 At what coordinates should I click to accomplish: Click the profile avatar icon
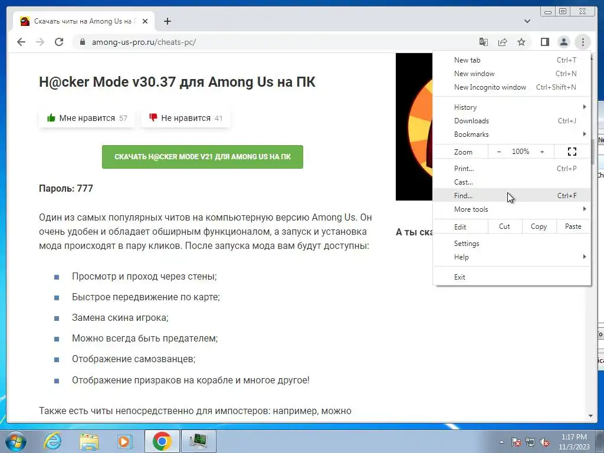(x=563, y=42)
